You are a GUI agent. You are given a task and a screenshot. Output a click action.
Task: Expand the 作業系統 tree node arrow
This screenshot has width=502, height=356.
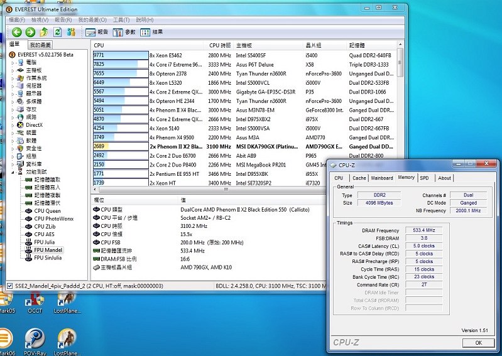point(13,78)
